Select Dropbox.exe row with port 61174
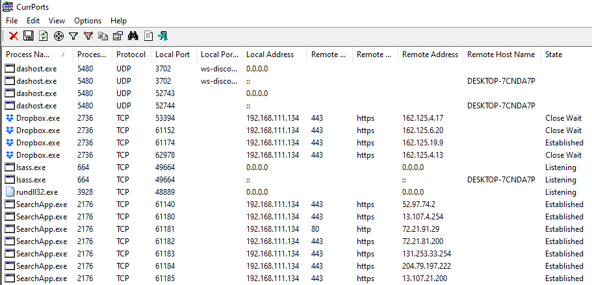The width and height of the screenshot is (592, 285). [38, 143]
